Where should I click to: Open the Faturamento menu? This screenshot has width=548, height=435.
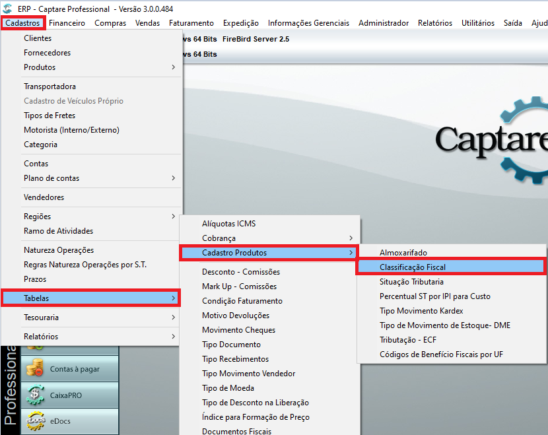click(x=191, y=23)
